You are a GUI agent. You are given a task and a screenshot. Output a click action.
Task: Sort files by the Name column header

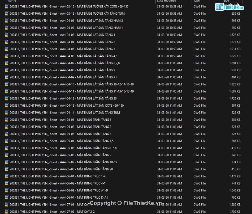point(12,1)
